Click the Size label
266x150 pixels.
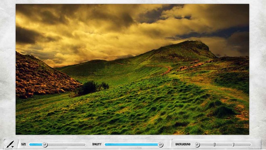click(24, 144)
